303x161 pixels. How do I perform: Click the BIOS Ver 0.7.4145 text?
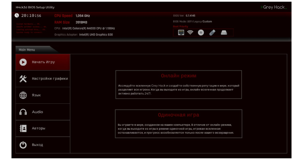coord(184,15)
